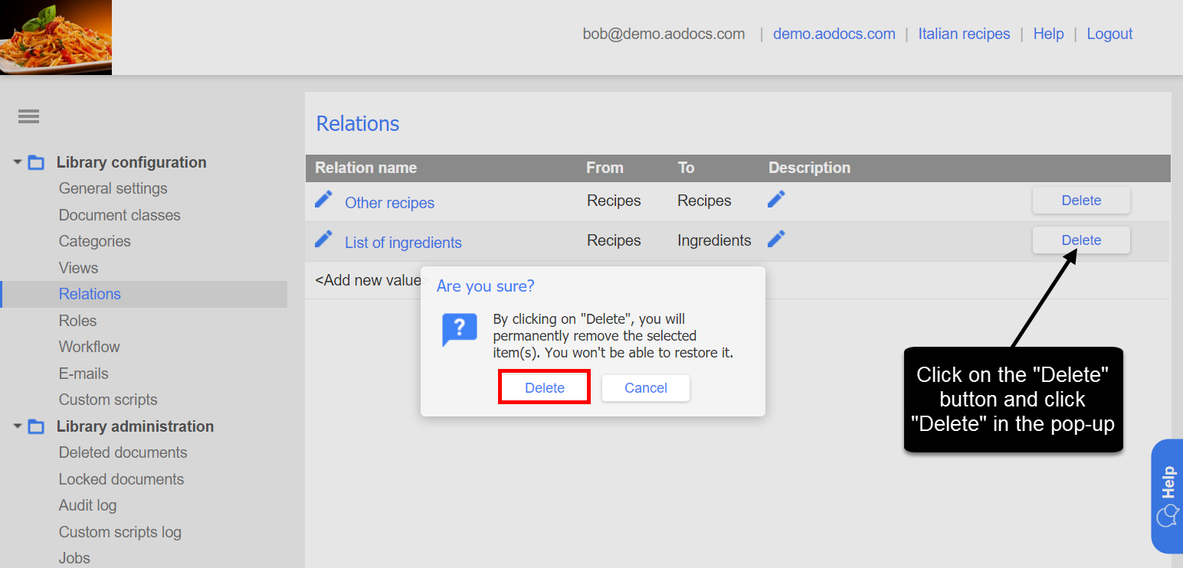Click the Library configuration folder icon

click(36, 162)
